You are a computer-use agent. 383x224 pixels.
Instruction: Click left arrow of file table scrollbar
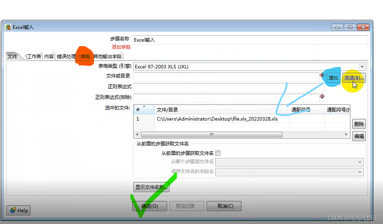[137, 135]
